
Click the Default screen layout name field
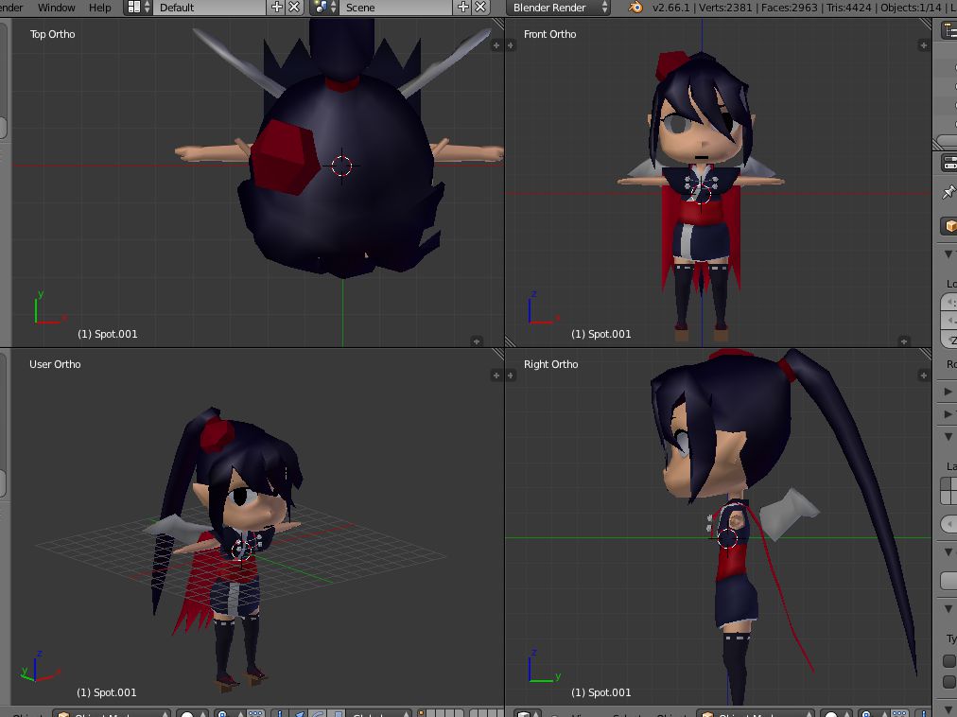[x=209, y=8]
